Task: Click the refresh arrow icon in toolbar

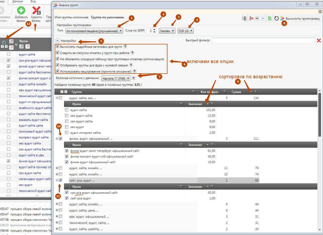Action: pos(277,19)
